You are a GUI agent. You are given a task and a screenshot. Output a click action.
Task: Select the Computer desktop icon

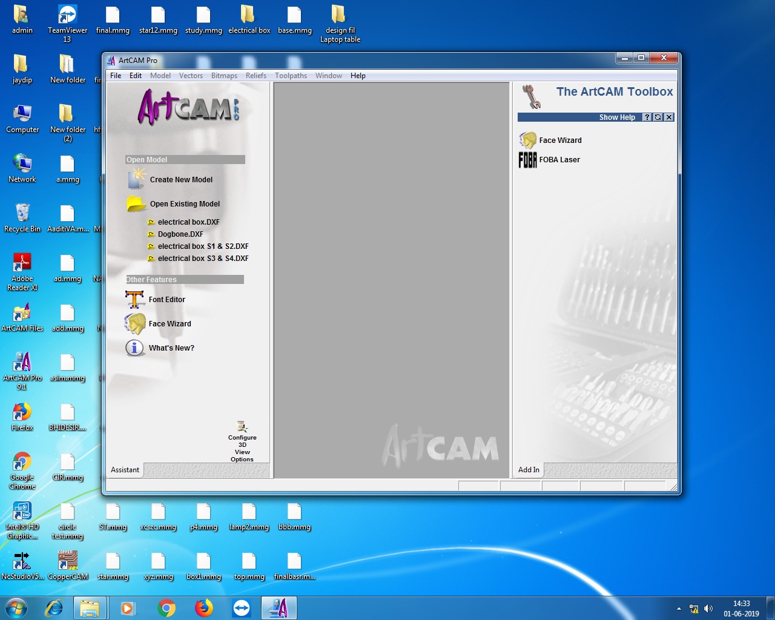pyautogui.click(x=22, y=119)
